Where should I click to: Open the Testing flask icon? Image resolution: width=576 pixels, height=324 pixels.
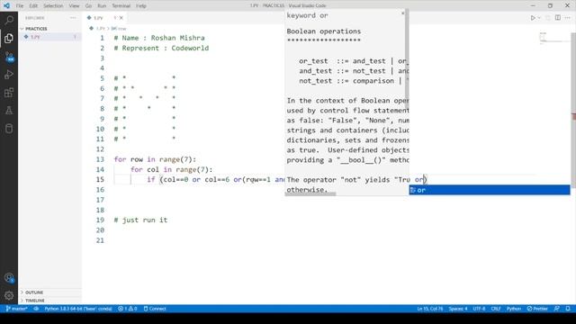(9, 111)
